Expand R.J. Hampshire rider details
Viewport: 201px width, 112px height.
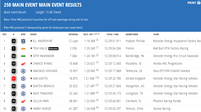(x=31, y=41)
